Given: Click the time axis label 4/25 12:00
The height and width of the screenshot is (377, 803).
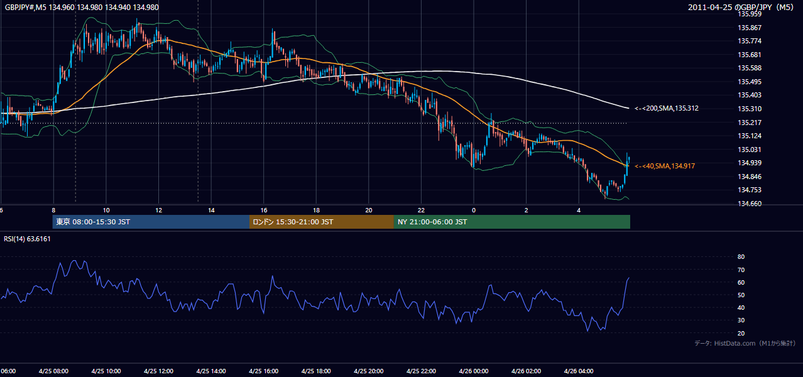Looking at the screenshot, I should click(x=158, y=371).
